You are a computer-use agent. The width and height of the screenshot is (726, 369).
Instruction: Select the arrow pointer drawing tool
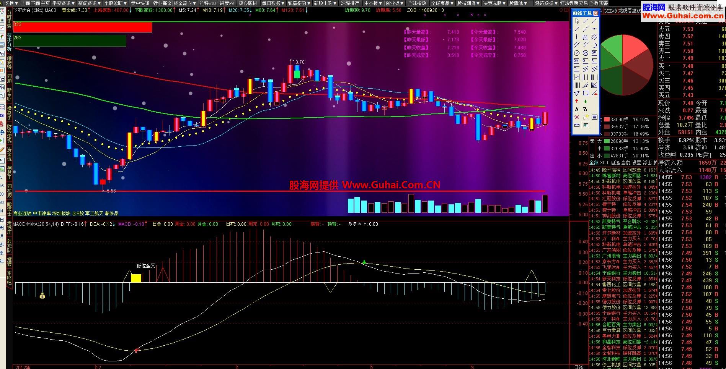coord(577,21)
